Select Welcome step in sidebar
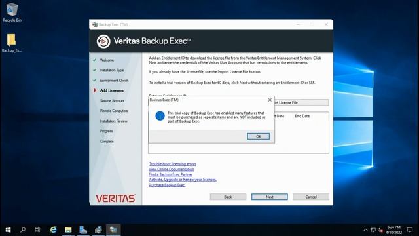 (107, 60)
